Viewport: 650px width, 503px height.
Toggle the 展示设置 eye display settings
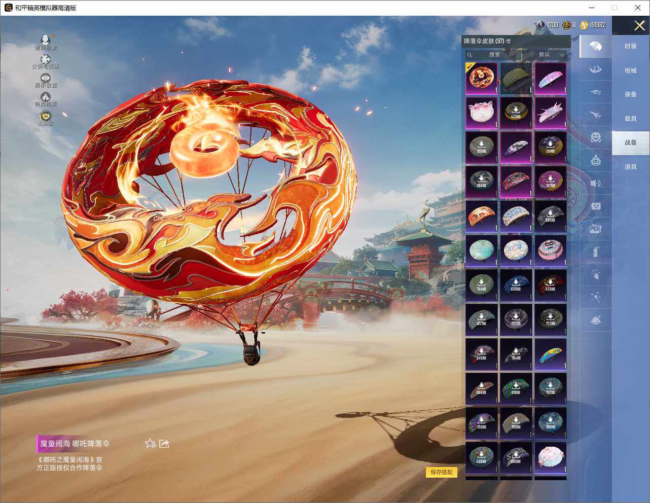pos(46,79)
